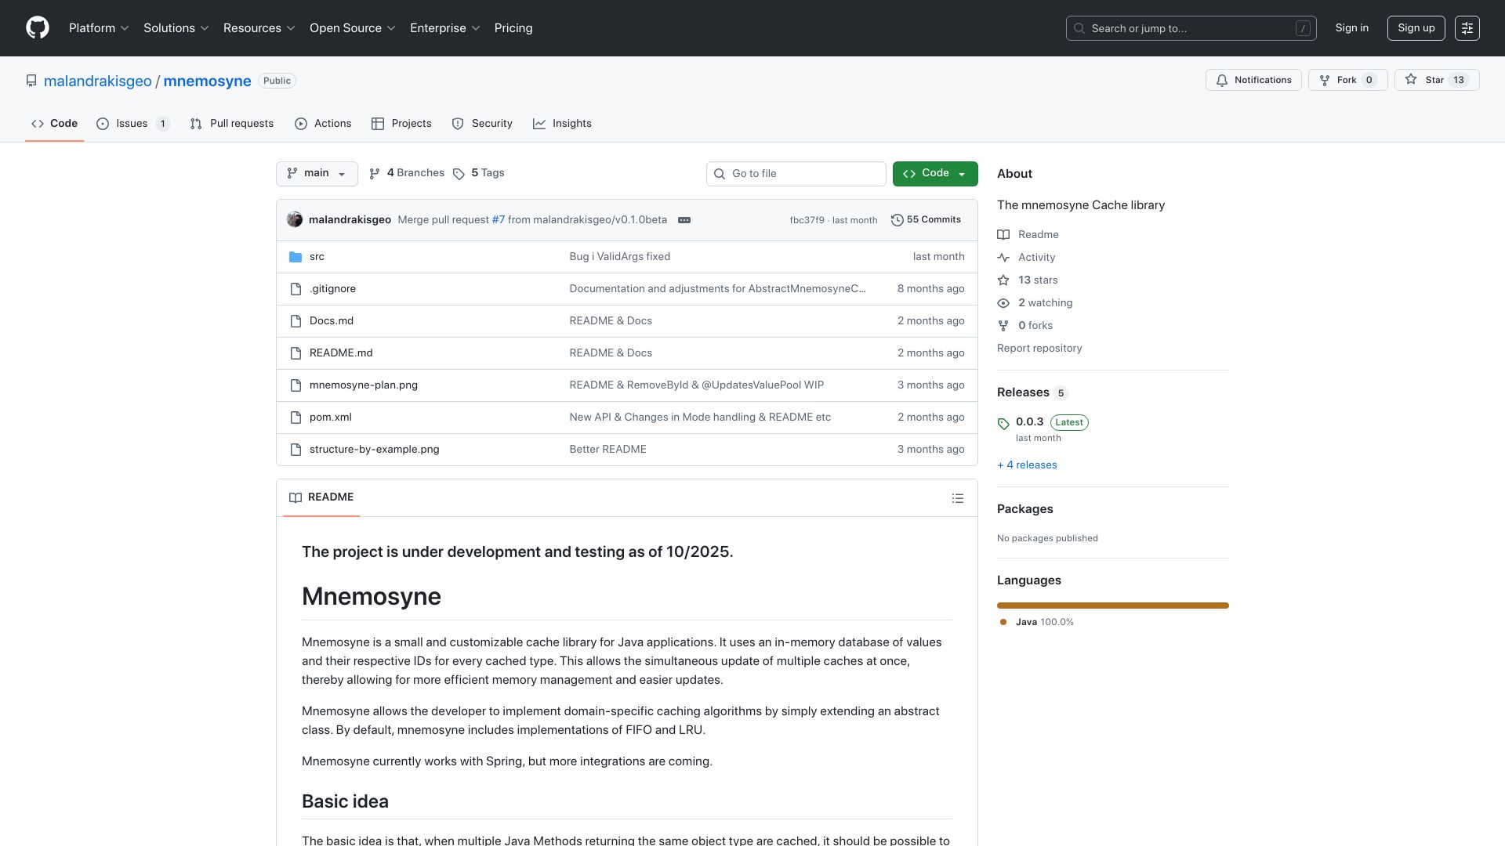Open the pull request #7 link
The width and height of the screenshot is (1505, 846).
tap(499, 220)
